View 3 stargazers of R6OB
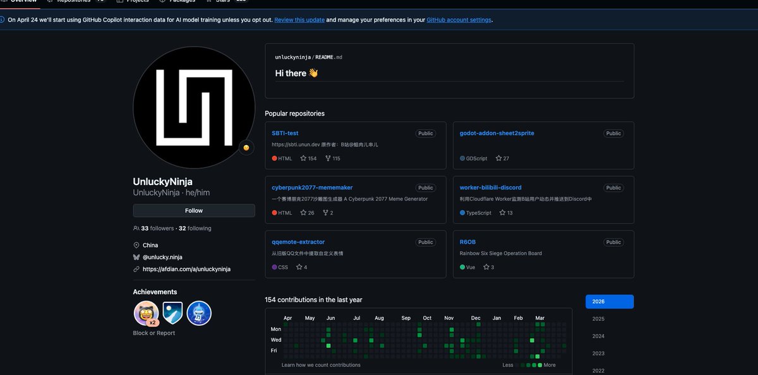Viewport: 758px width, 375px height. pyautogui.click(x=489, y=267)
